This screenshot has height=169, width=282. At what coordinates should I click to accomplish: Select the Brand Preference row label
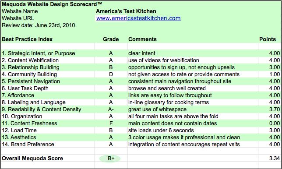point(28,144)
